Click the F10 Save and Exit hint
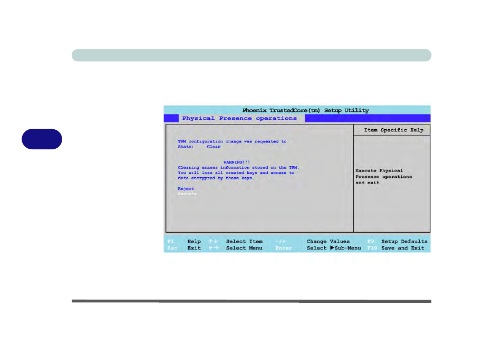 (396, 248)
